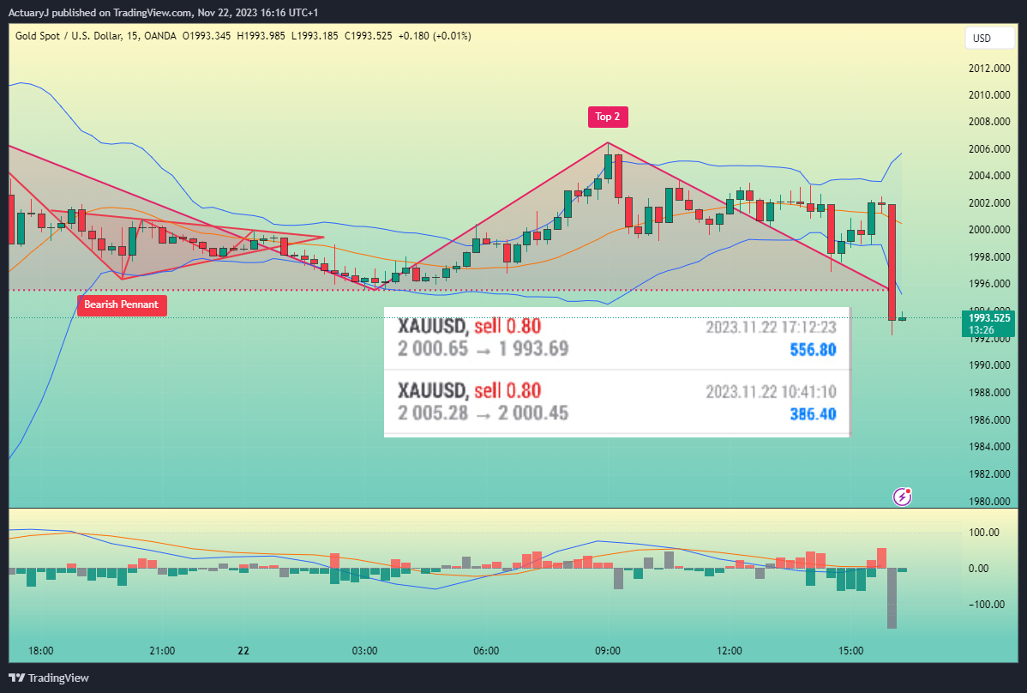The image size is (1027, 693).
Task: Click the 06:00 time axis label
Action: pyautogui.click(x=486, y=651)
